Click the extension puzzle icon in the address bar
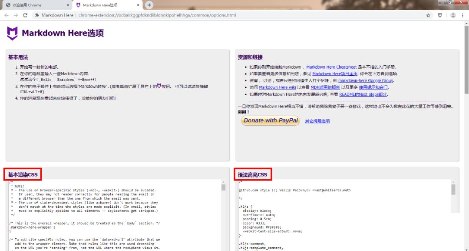Screen dimensions: 469x251 click(x=37, y=15)
